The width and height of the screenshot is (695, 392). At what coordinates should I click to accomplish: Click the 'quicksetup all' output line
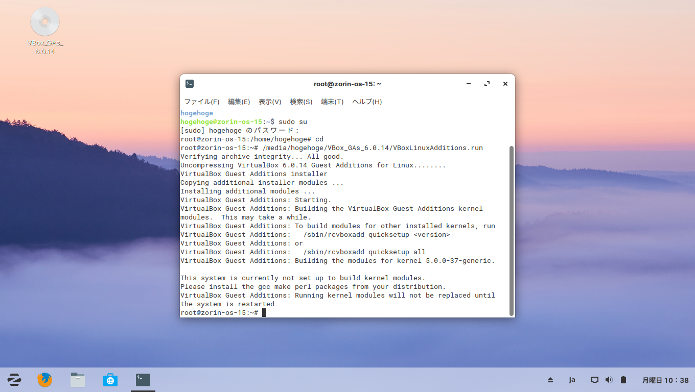coord(303,252)
